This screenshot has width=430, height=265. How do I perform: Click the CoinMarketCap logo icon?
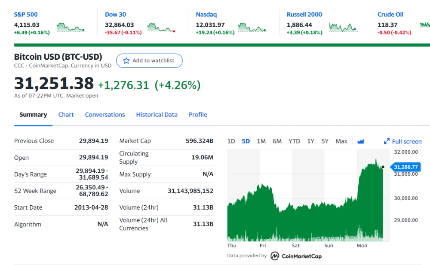coord(275,256)
